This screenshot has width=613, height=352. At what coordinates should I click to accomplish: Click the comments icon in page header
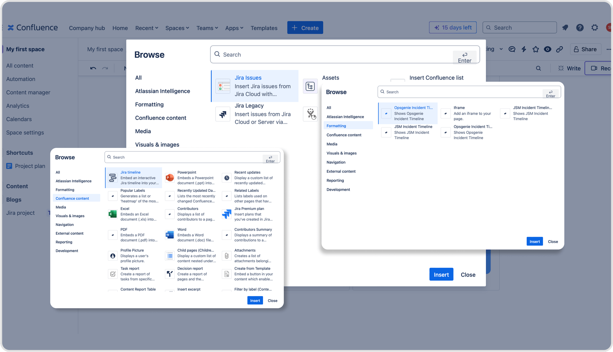[512, 49]
